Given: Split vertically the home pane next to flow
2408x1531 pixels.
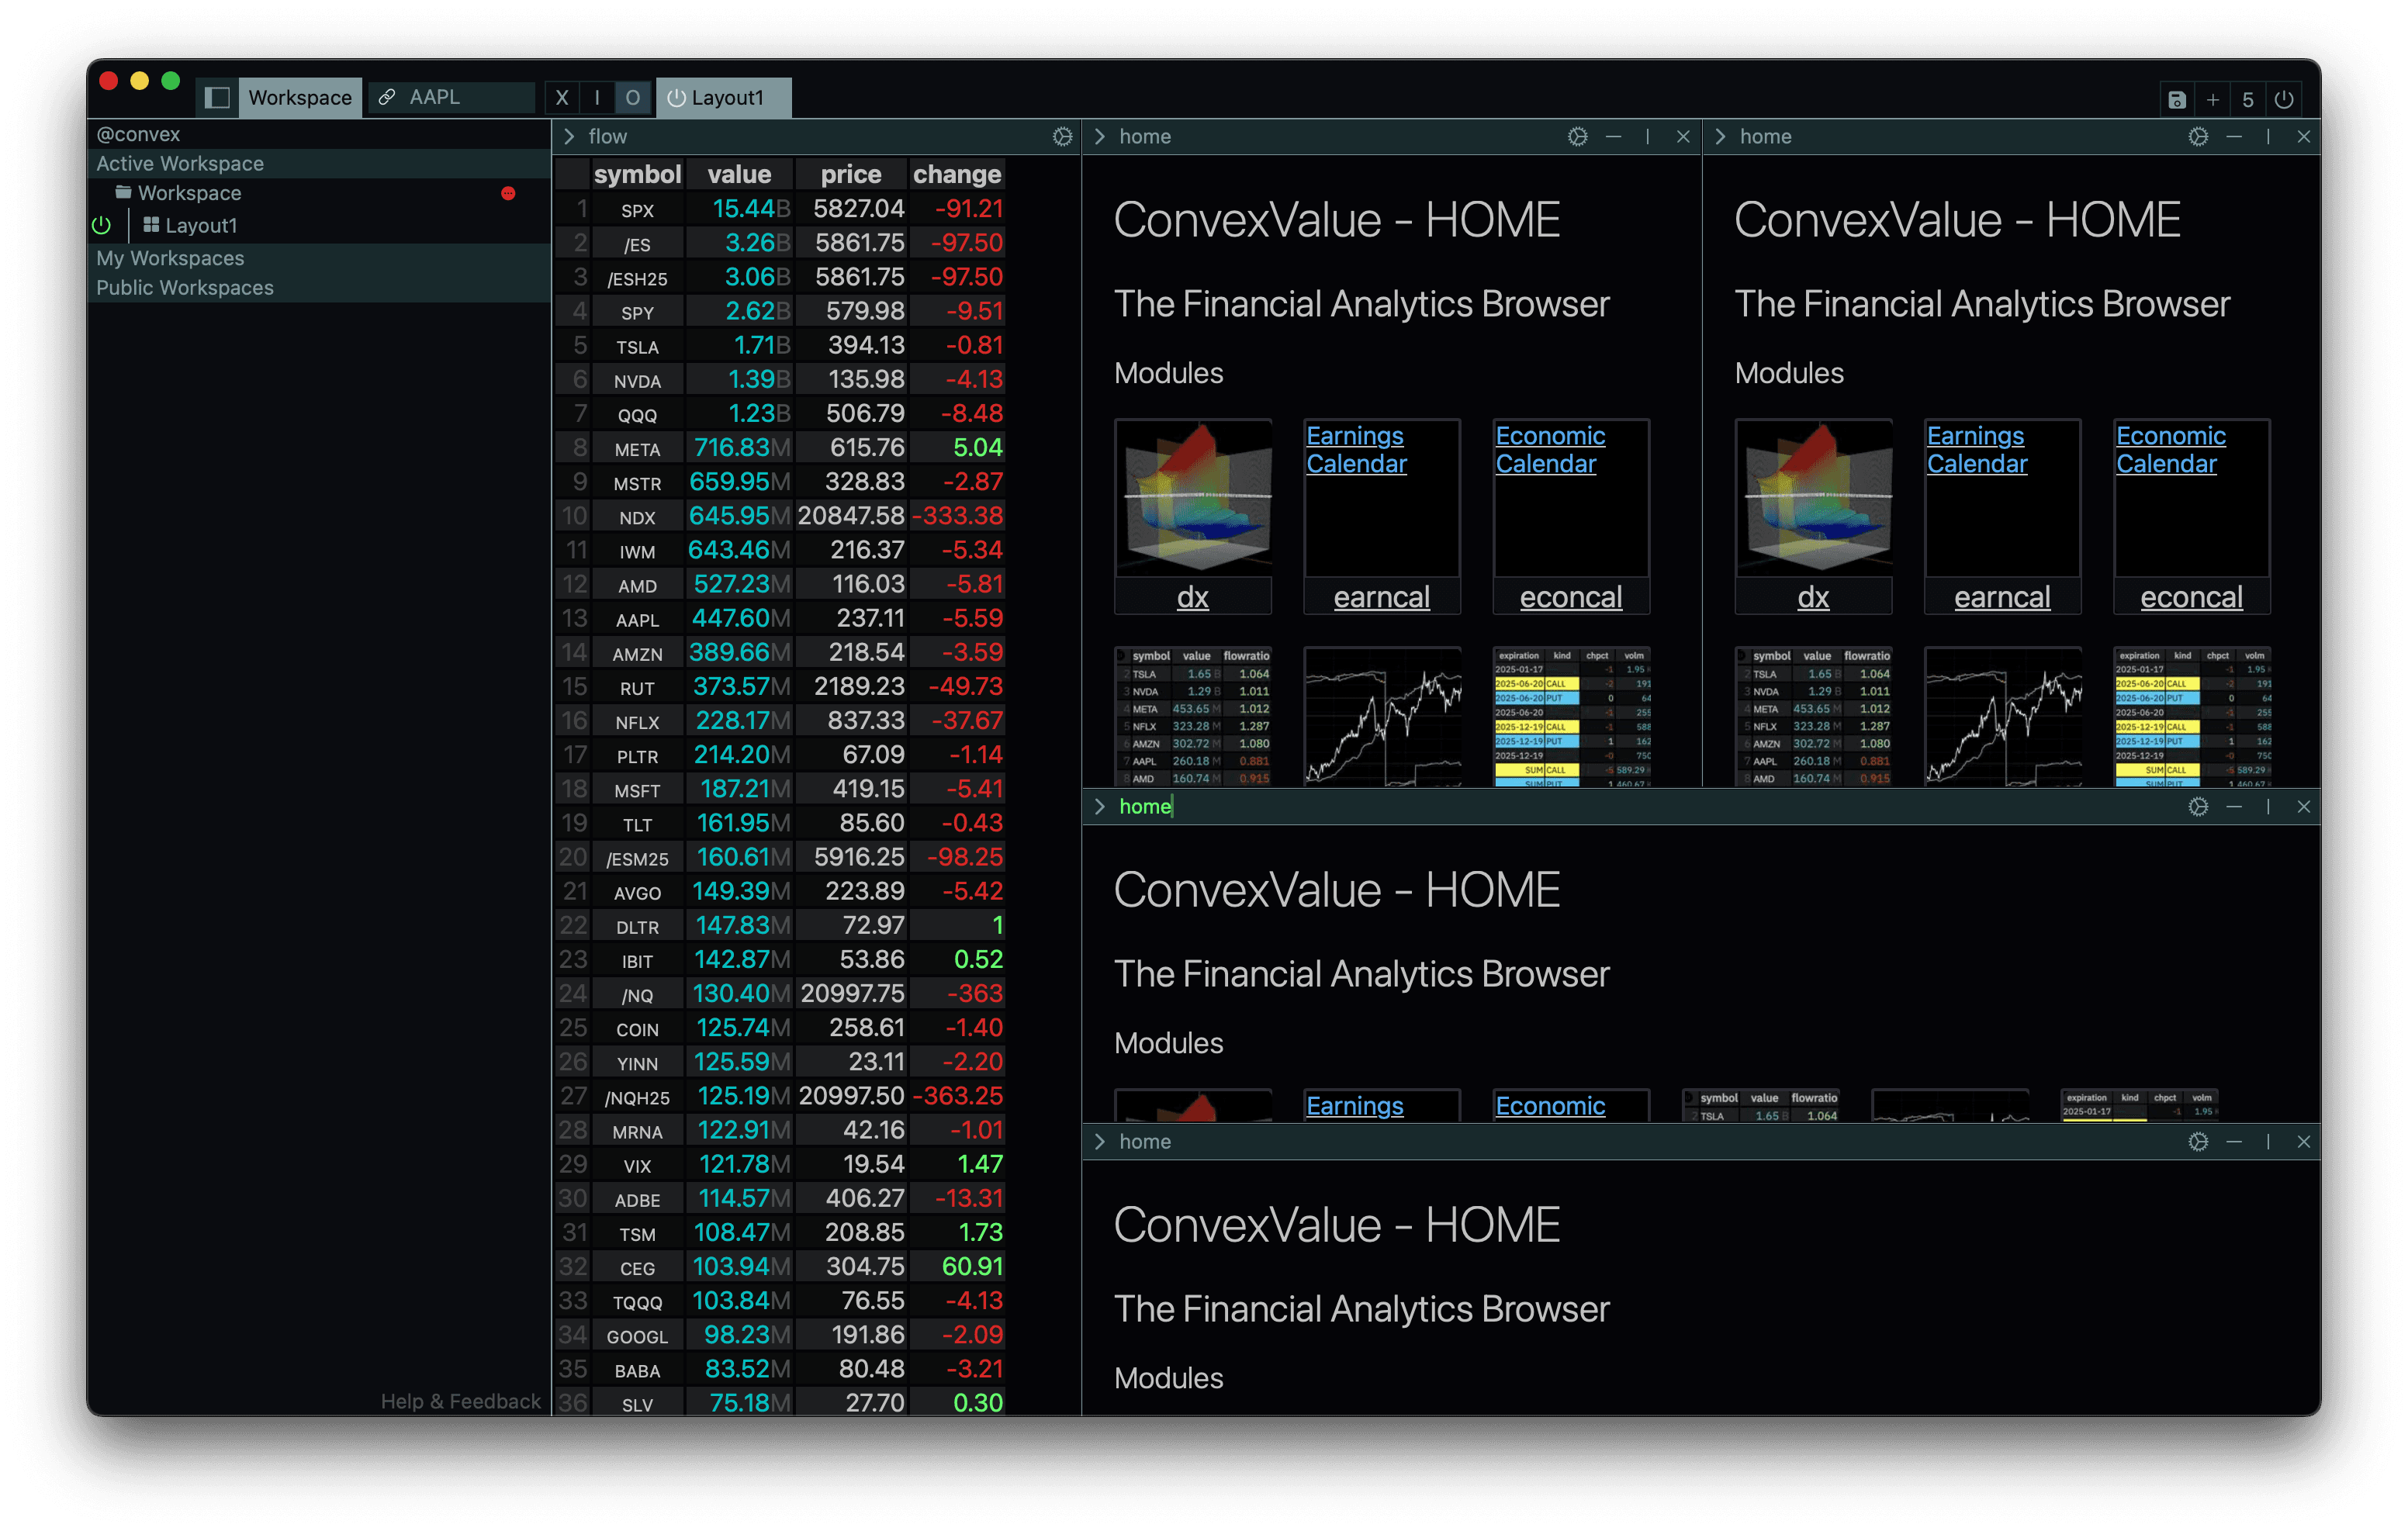Looking at the screenshot, I should pos(1648,136).
